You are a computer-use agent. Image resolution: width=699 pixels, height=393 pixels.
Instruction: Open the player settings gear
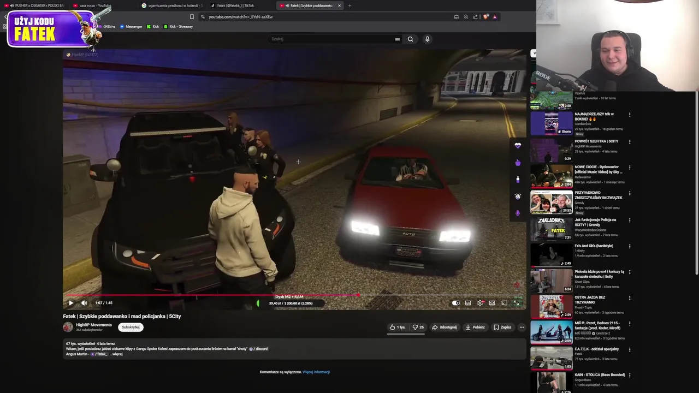(x=480, y=303)
